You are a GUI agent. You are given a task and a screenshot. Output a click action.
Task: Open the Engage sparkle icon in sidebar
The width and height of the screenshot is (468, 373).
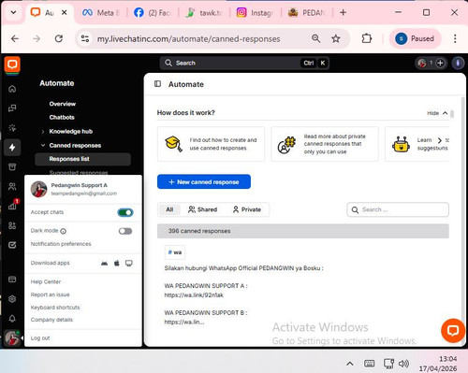(x=12, y=128)
